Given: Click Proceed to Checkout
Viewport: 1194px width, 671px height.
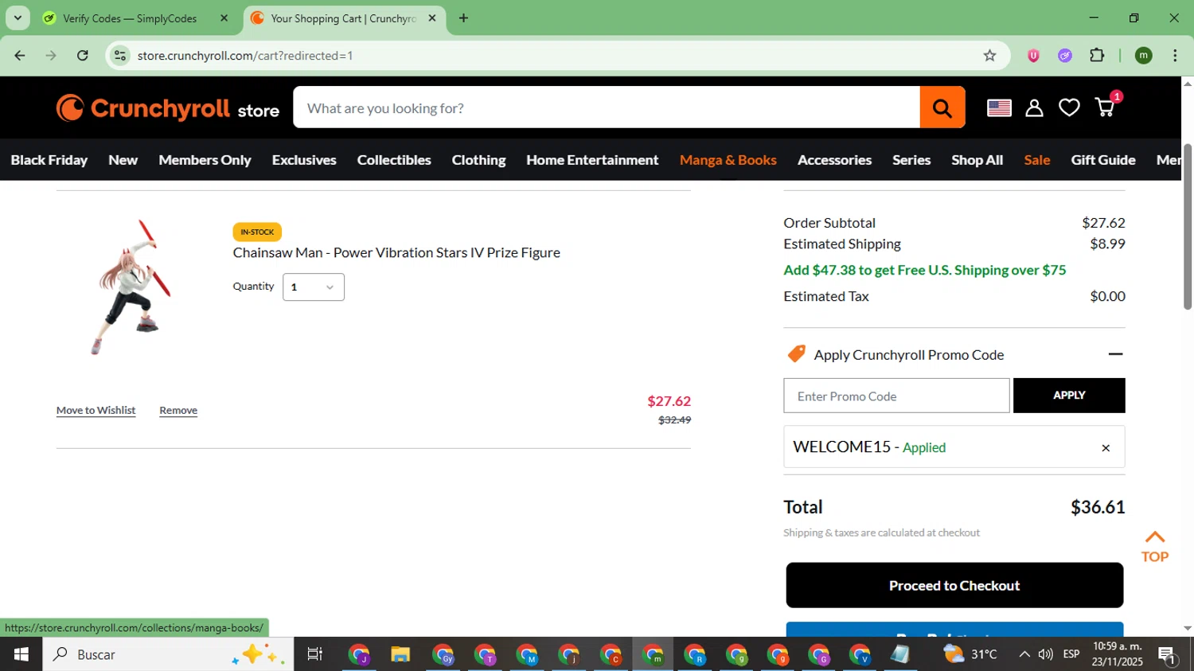Looking at the screenshot, I should pyautogui.click(x=954, y=585).
